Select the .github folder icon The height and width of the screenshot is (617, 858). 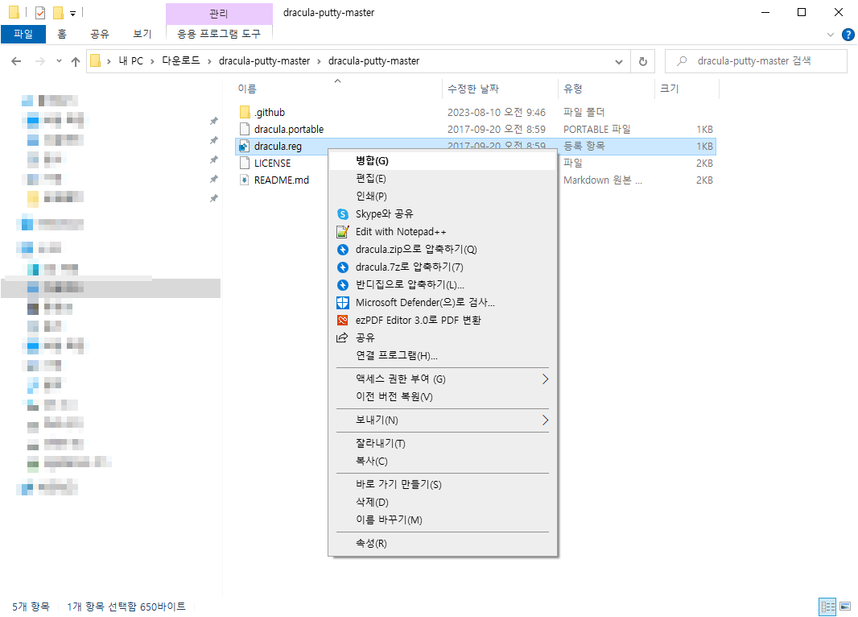pos(245,112)
